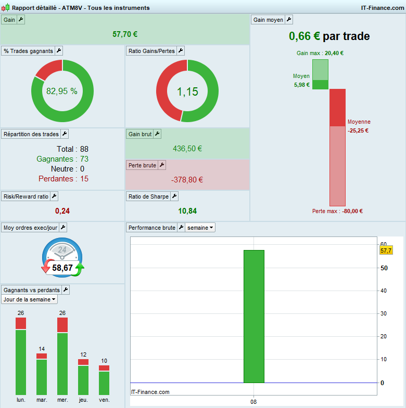Select the mer. bar in weekday chart

click(x=62, y=356)
